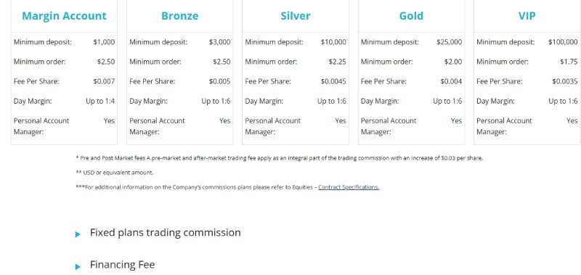Screen dimensions: 581x275
Task: Click the triangle arrow beside Financing Fee
Action: [x=78, y=266]
